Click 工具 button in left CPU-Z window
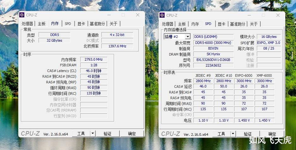This screenshot has width=296, height=150. pyautogui.click(x=81, y=134)
